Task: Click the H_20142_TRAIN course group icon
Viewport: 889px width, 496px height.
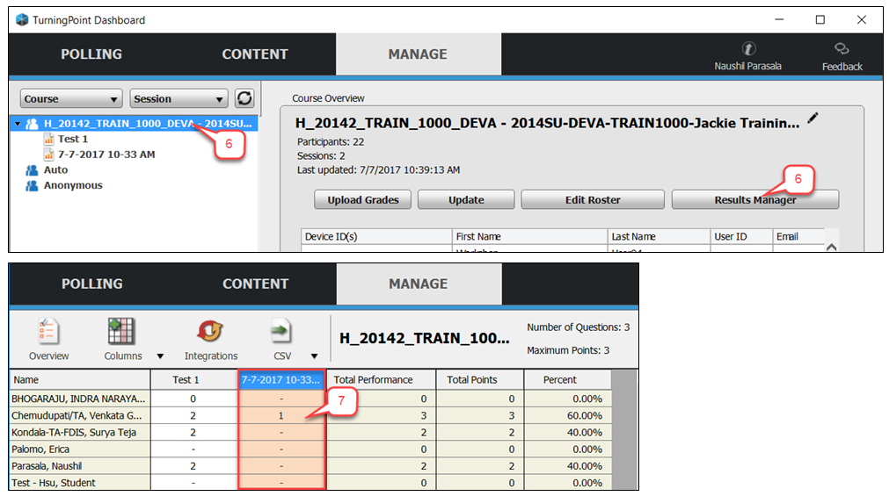Action: tap(32, 124)
